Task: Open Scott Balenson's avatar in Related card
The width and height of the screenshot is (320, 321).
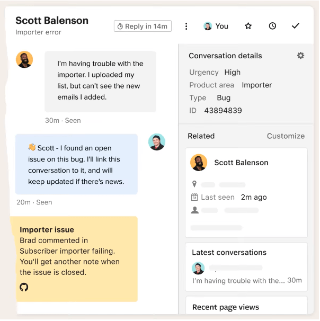Action: (x=199, y=163)
